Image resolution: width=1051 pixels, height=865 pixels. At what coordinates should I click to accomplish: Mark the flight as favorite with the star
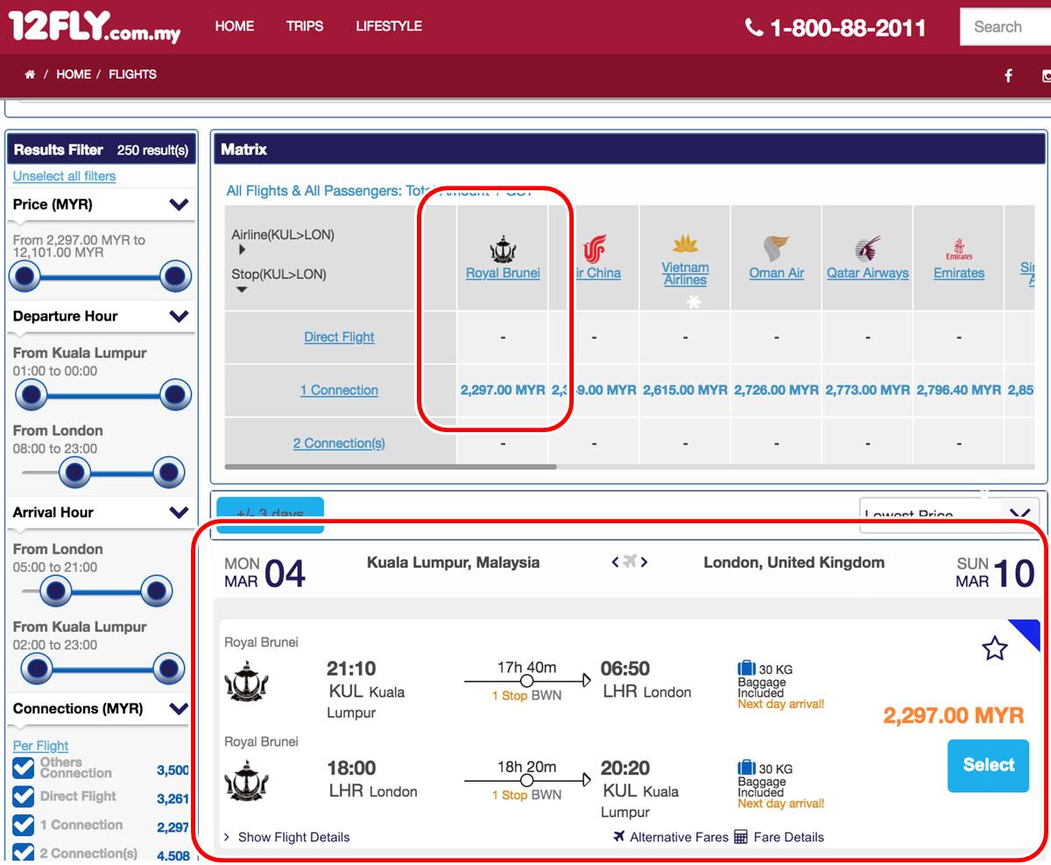coord(995,649)
